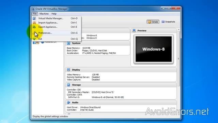This screenshot has width=218, height=123.
Task: Select 'Windows DirectSound' host driver value
Action: point(90,107)
